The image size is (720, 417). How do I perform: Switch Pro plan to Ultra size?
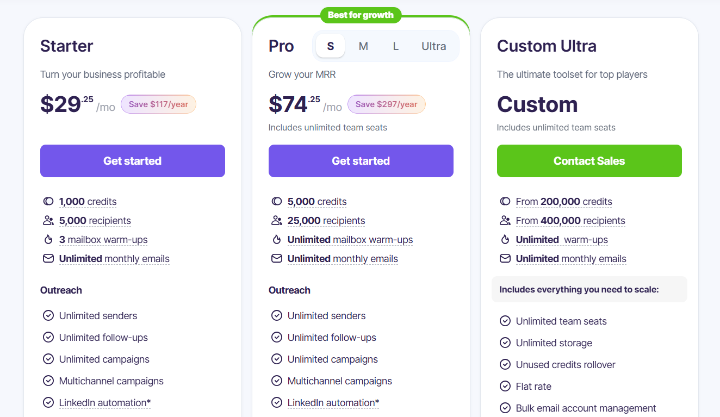[x=433, y=46]
